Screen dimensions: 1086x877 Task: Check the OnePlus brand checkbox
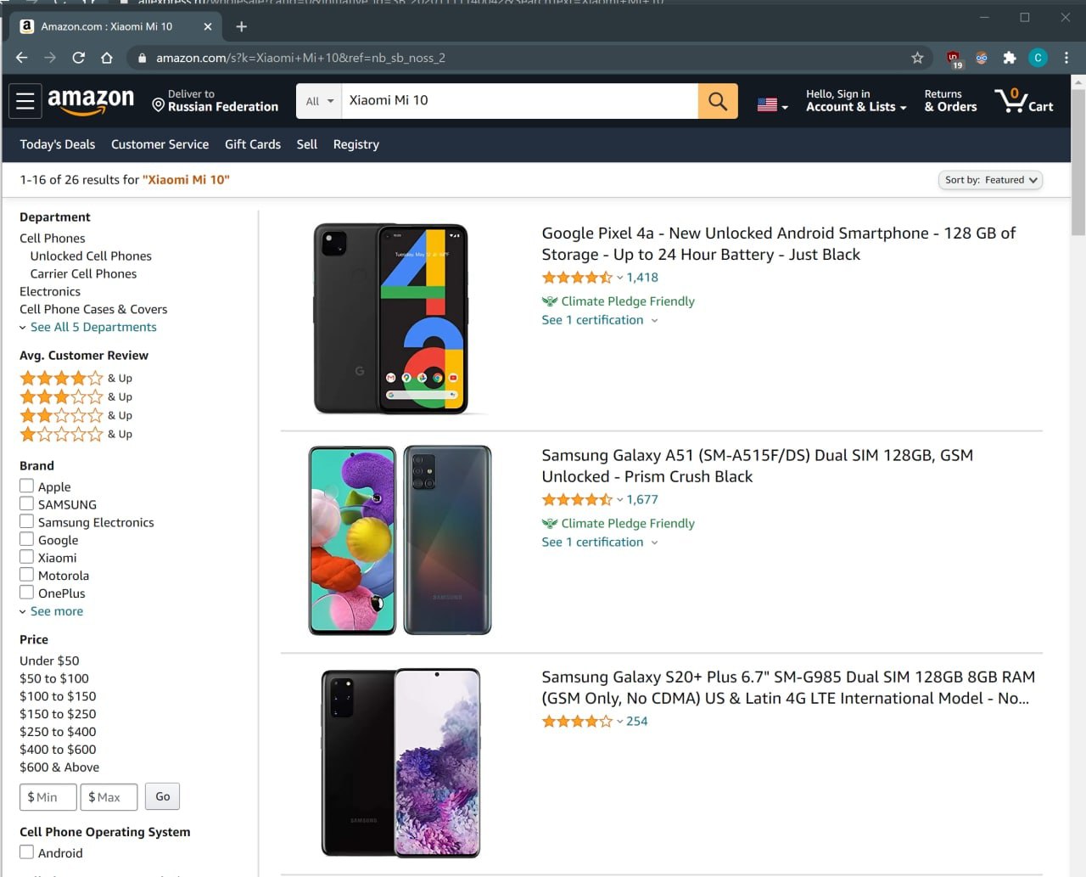tap(27, 593)
